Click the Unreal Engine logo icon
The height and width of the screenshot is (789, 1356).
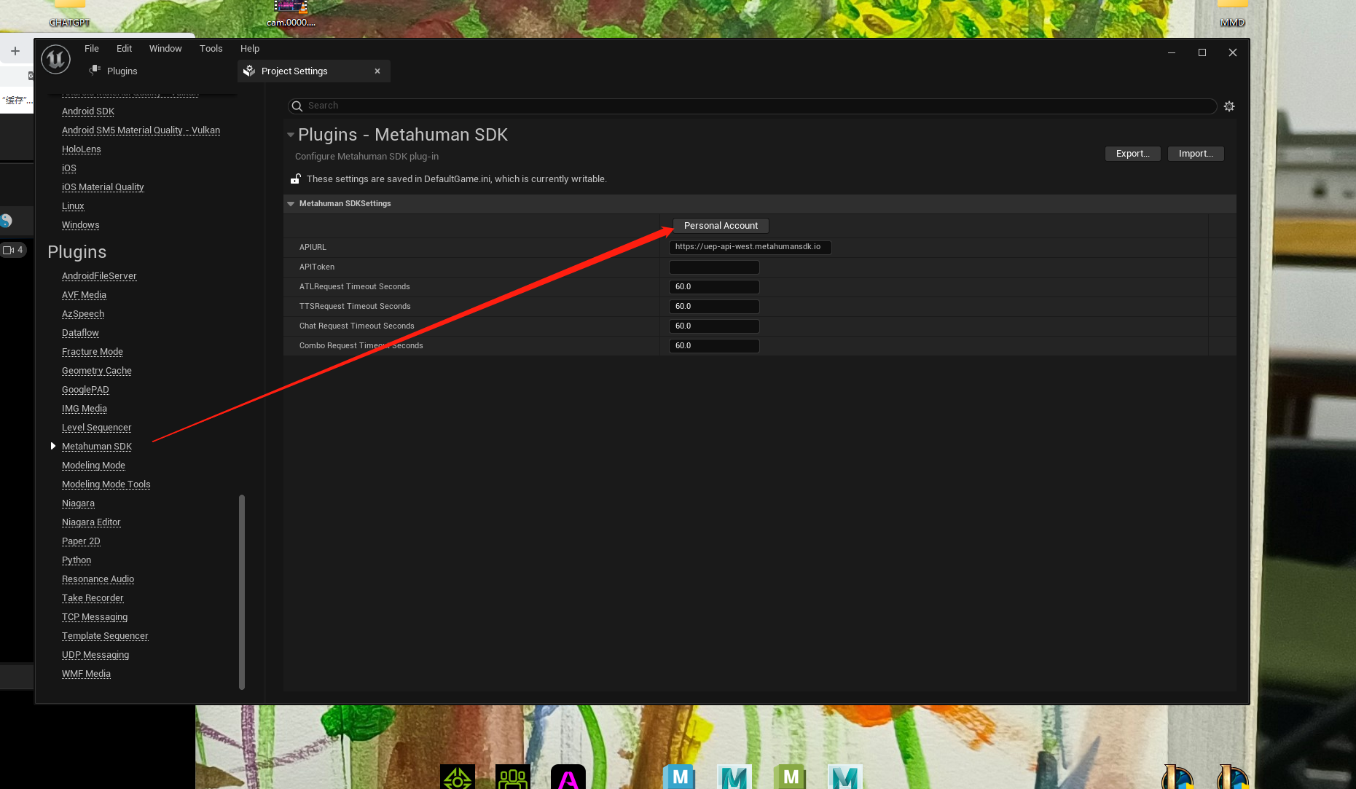click(56, 59)
